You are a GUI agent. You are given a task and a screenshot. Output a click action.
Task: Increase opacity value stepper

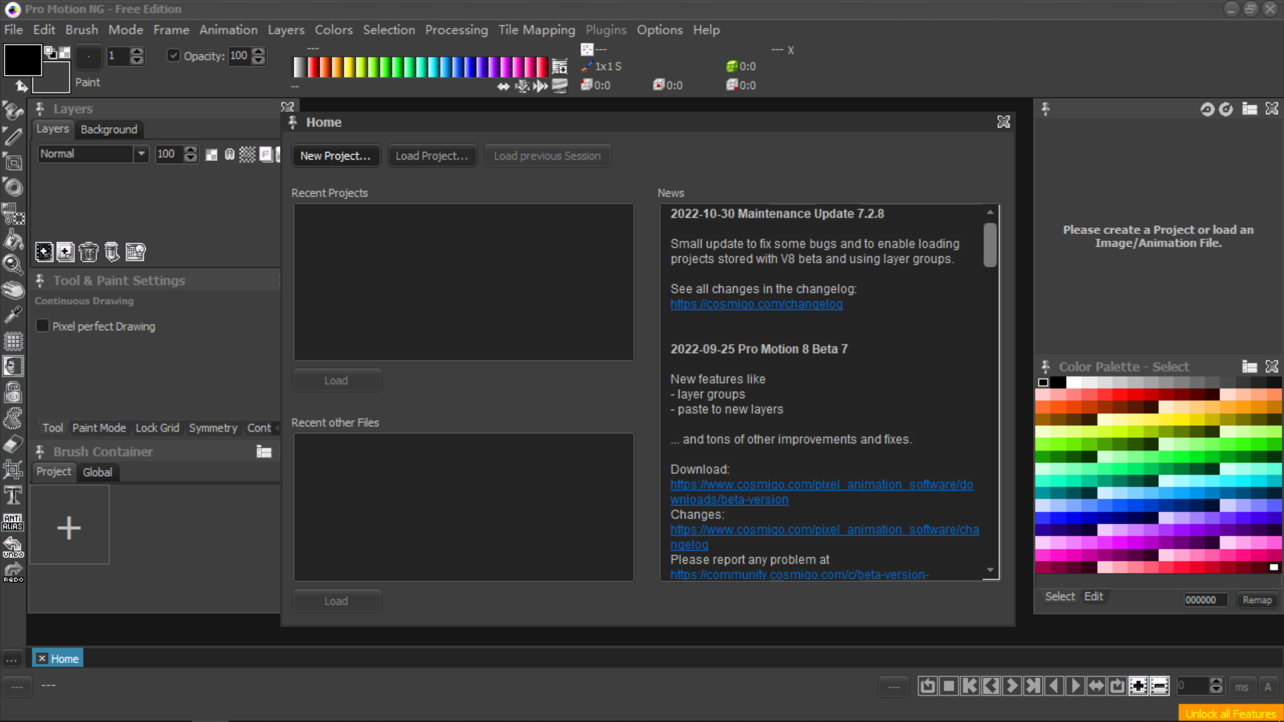(258, 51)
